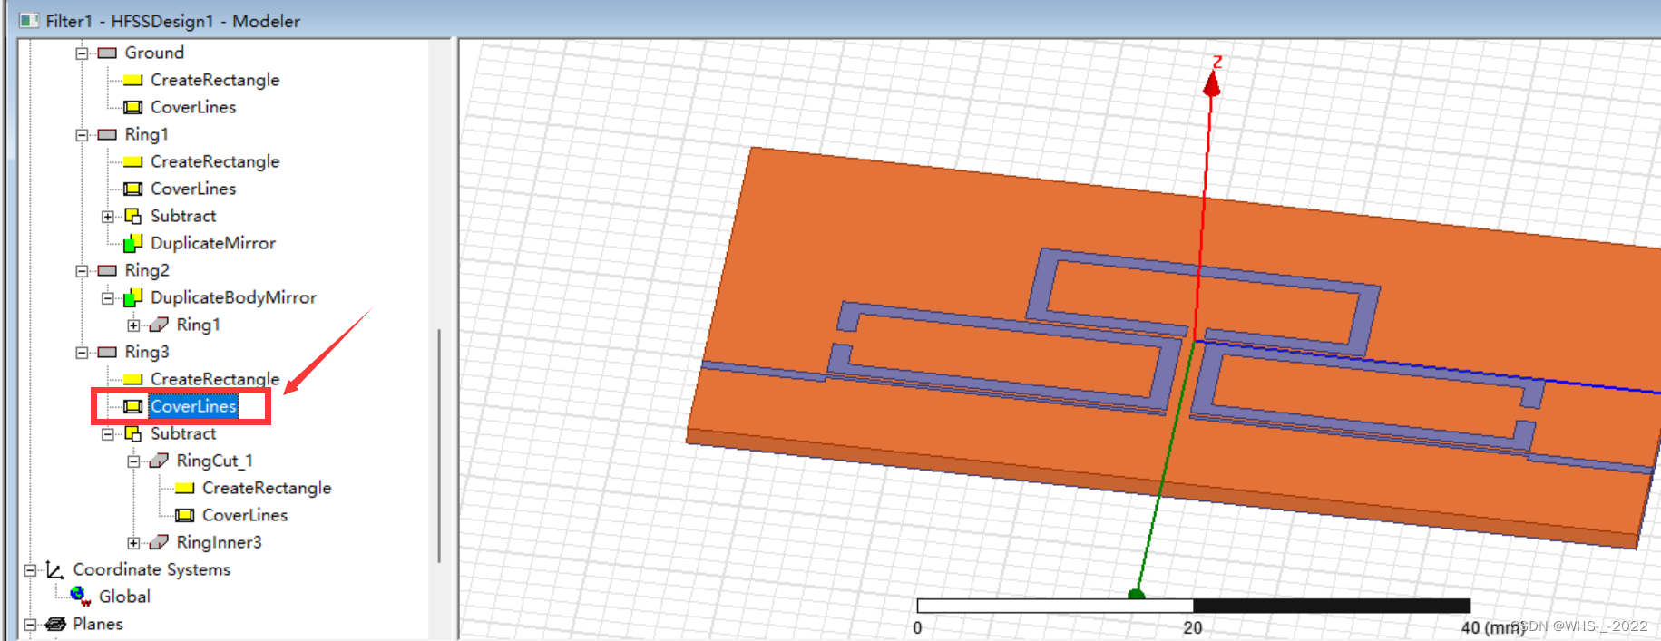This screenshot has width=1661, height=641.
Task: Select CreateRectangle text under RingCut_1
Action: coord(267,488)
